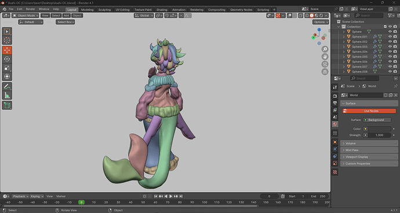
Task: Hide Sphere.001 in viewport via eye
Action: click(x=390, y=36)
